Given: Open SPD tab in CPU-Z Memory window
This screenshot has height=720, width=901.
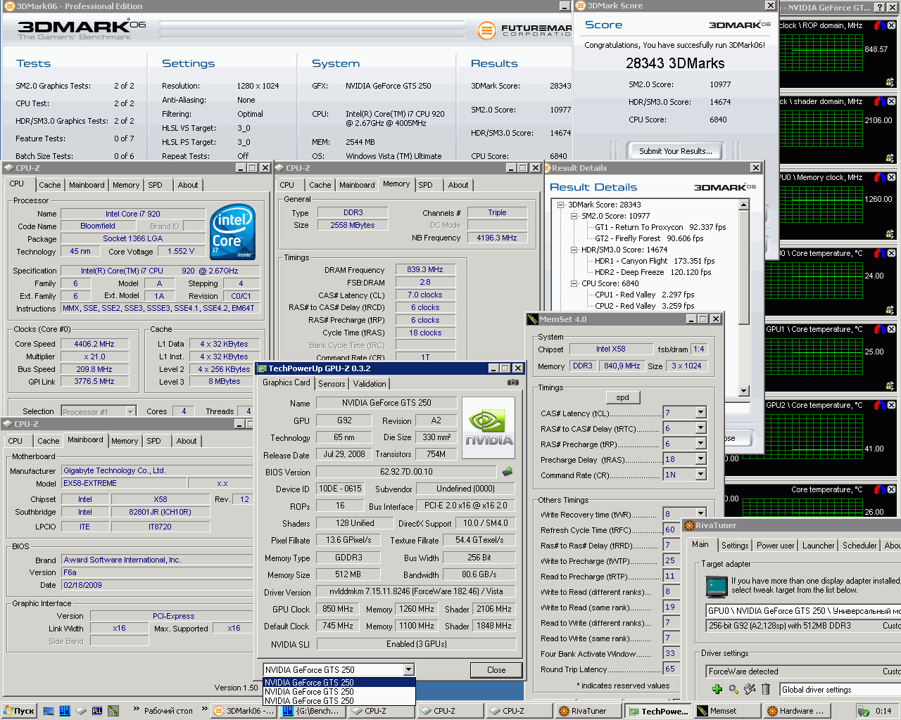Looking at the screenshot, I should tap(425, 185).
